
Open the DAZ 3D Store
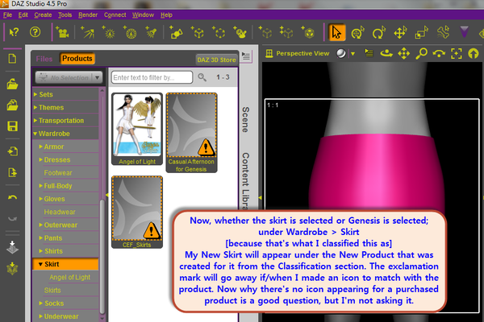click(216, 60)
